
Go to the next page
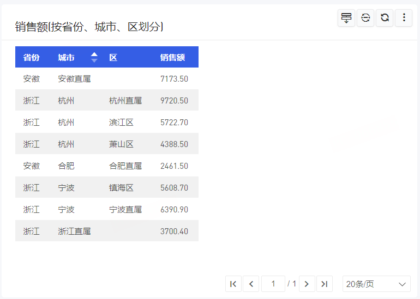pos(307,284)
